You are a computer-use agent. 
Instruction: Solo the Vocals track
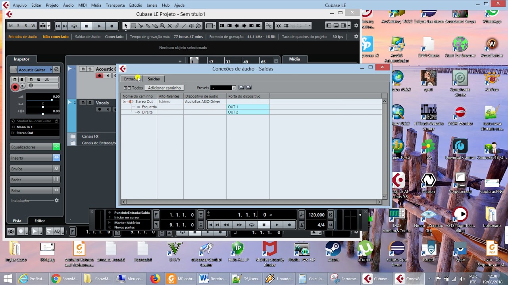coord(90,103)
